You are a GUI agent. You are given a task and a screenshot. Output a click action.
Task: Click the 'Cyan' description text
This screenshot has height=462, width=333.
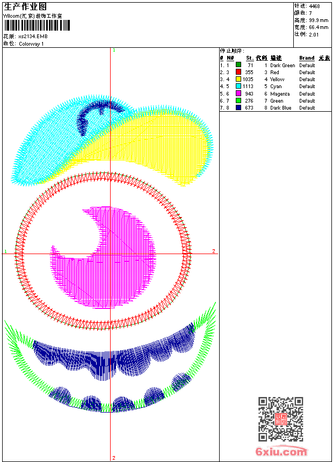tap(276, 86)
